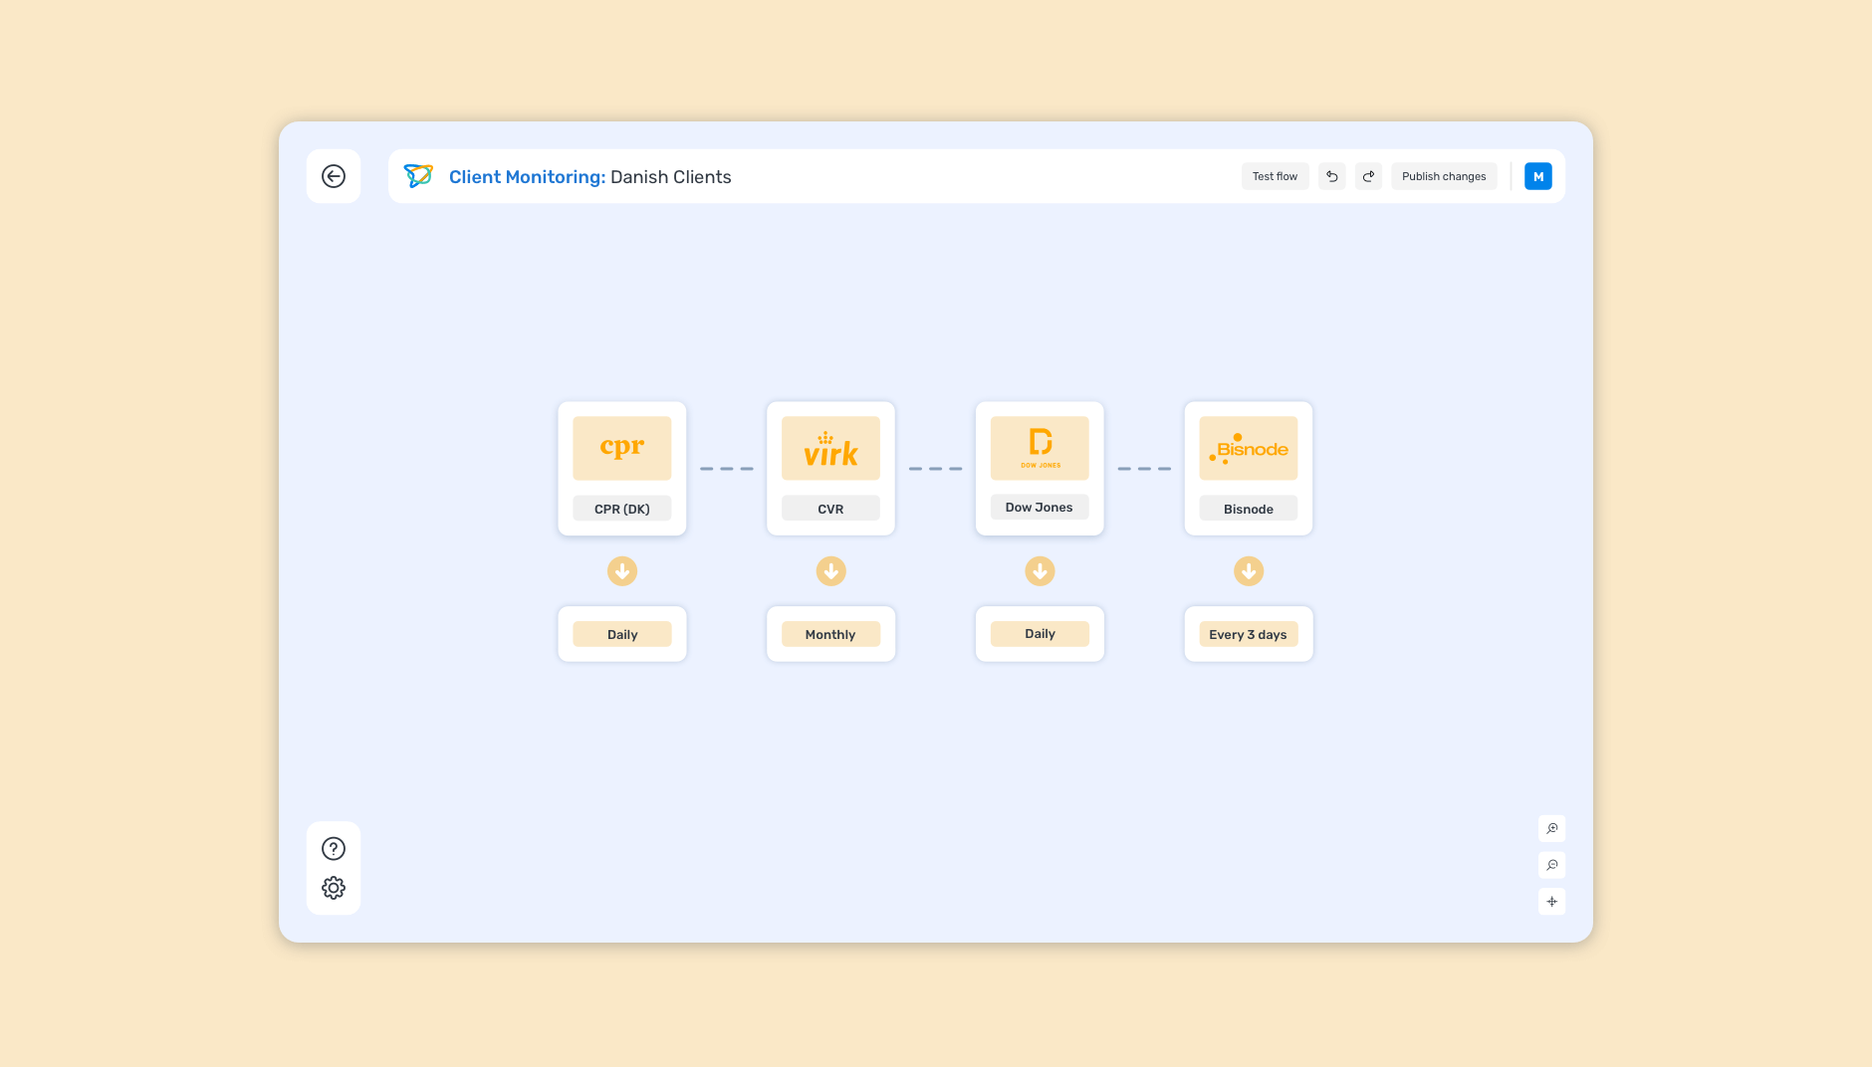The image size is (1872, 1067).
Task: Click the down-arrow circle under CVR
Action: click(x=831, y=571)
